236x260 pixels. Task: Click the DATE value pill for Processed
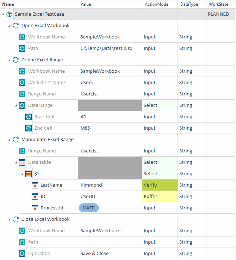[89, 208]
